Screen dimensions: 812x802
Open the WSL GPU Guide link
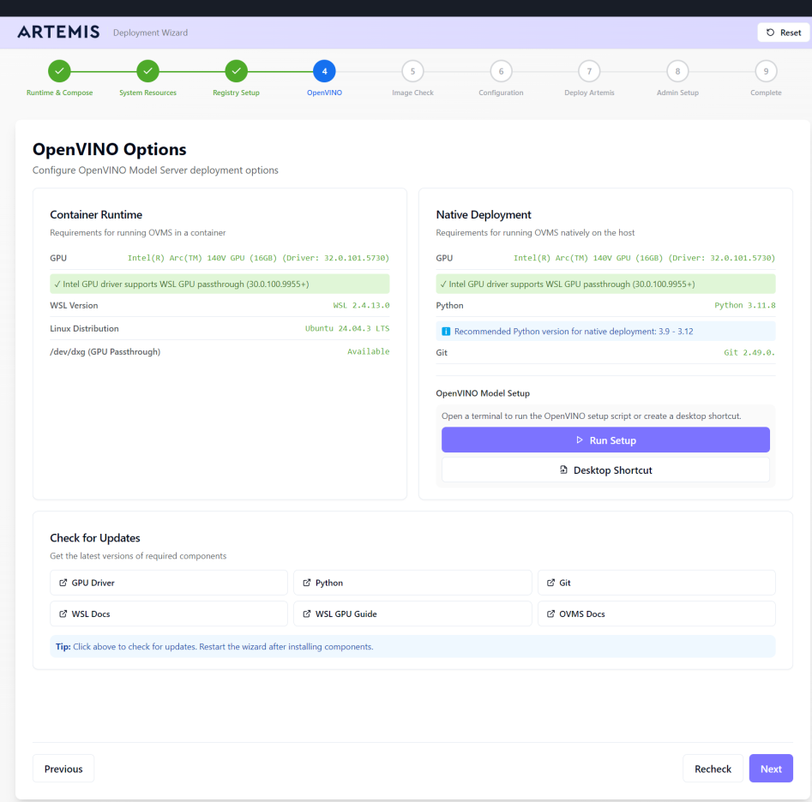pos(412,613)
